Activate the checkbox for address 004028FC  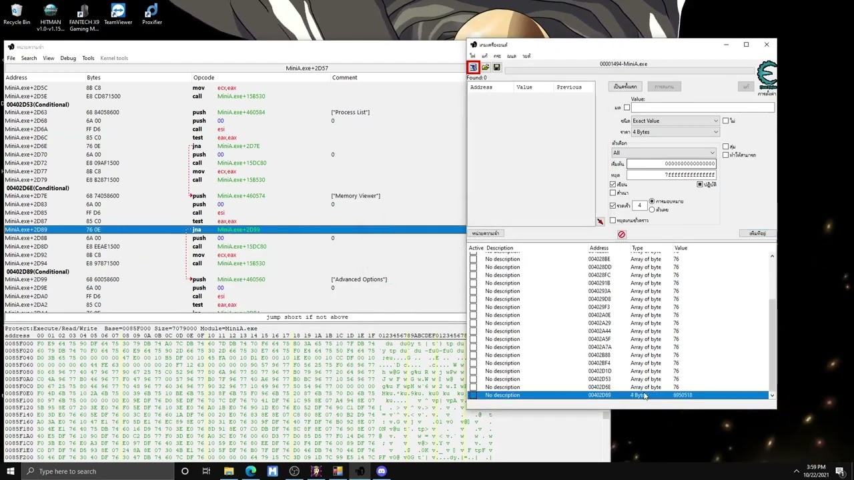(x=474, y=275)
